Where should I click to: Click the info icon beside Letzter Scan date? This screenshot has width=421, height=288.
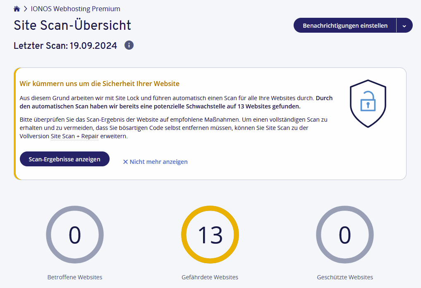tap(129, 45)
